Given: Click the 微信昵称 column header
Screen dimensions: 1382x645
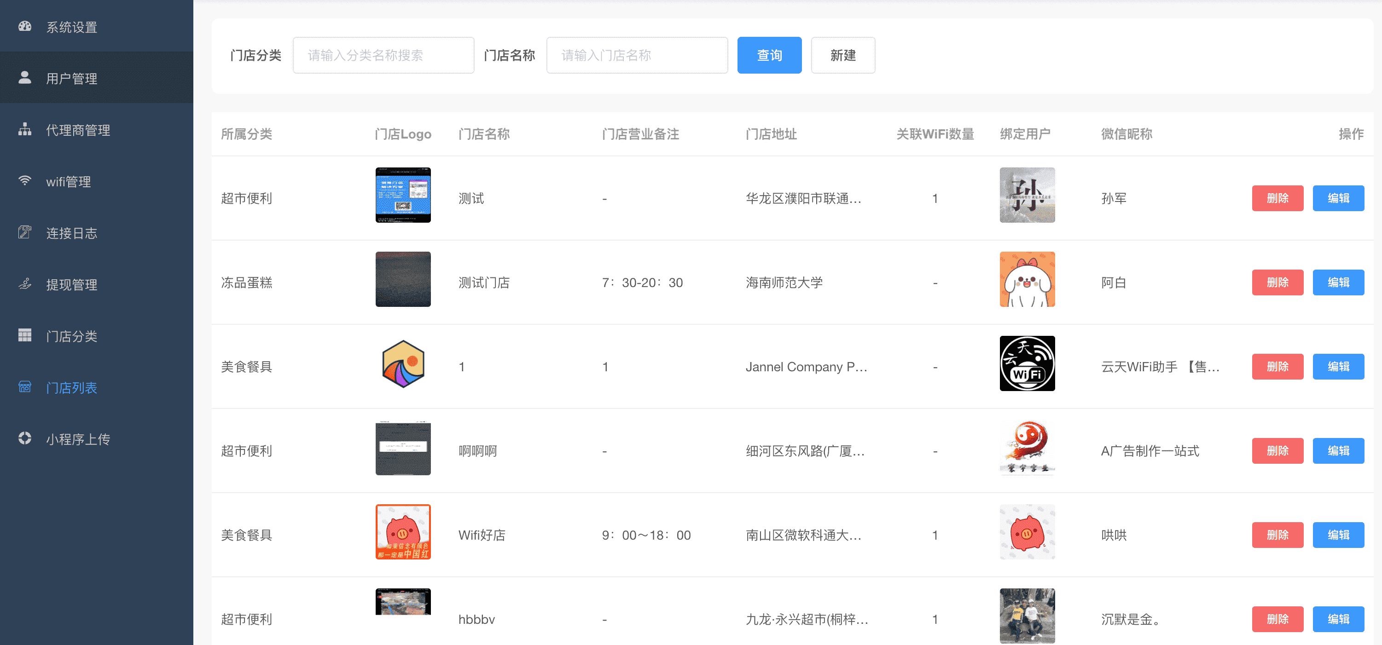Looking at the screenshot, I should [1127, 134].
